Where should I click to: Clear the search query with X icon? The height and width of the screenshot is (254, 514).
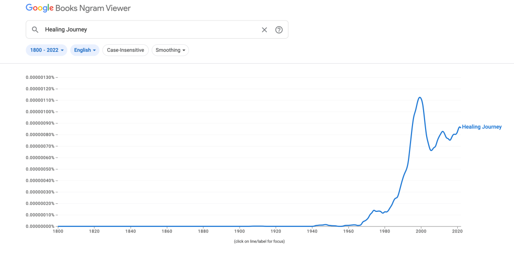coord(264,30)
